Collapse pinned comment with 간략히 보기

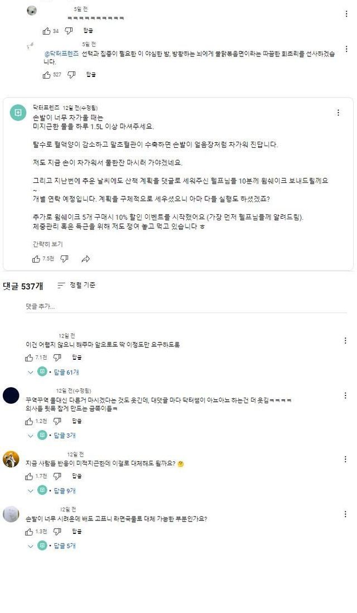click(47, 244)
